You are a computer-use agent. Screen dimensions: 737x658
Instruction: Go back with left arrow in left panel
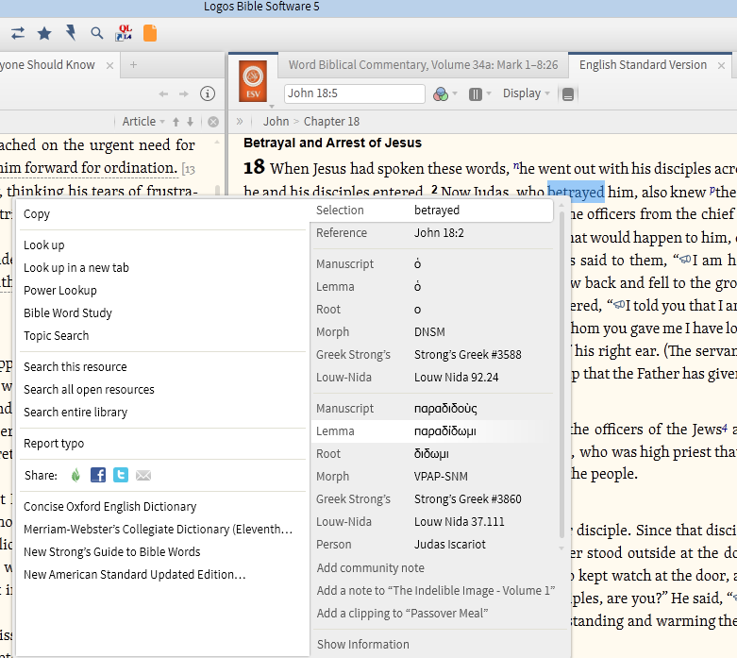pos(163,94)
